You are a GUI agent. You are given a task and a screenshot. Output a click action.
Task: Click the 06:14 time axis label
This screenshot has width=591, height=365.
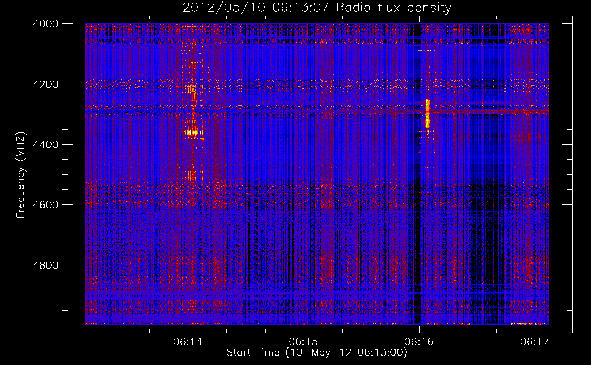(188, 342)
